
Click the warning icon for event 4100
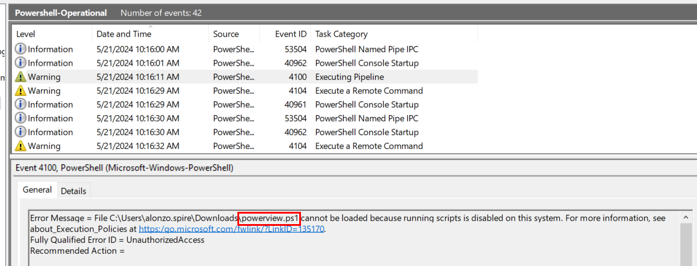[20, 77]
